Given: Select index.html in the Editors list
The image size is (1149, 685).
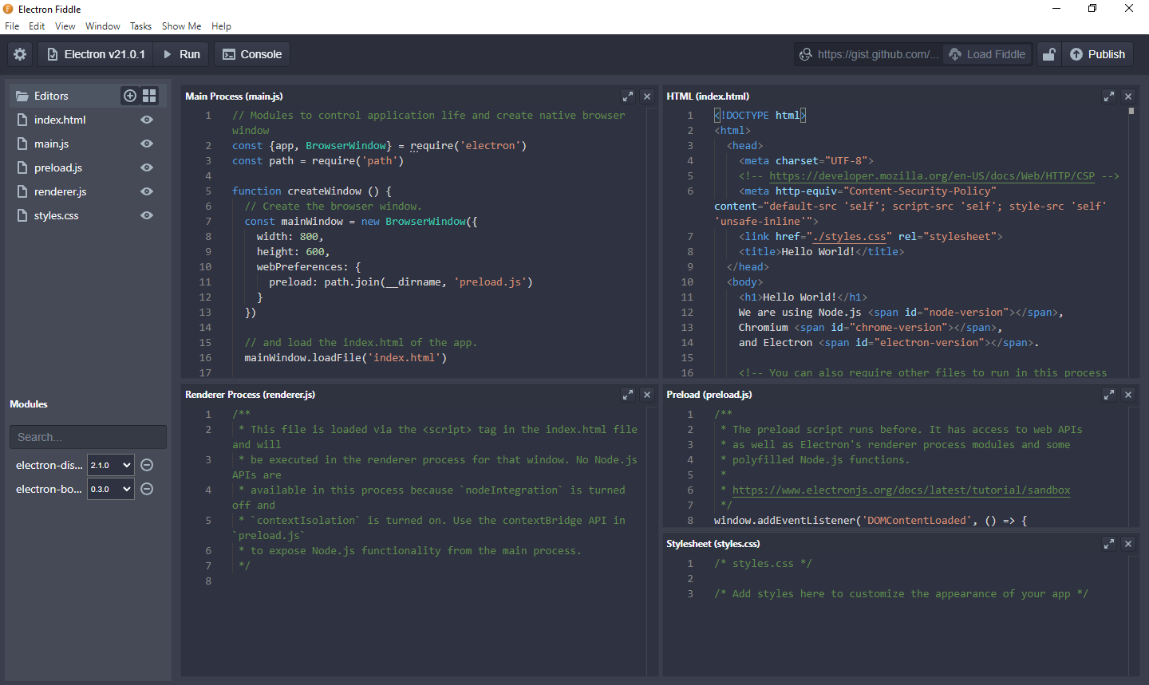Looking at the screenshot, I should (60, 120).
